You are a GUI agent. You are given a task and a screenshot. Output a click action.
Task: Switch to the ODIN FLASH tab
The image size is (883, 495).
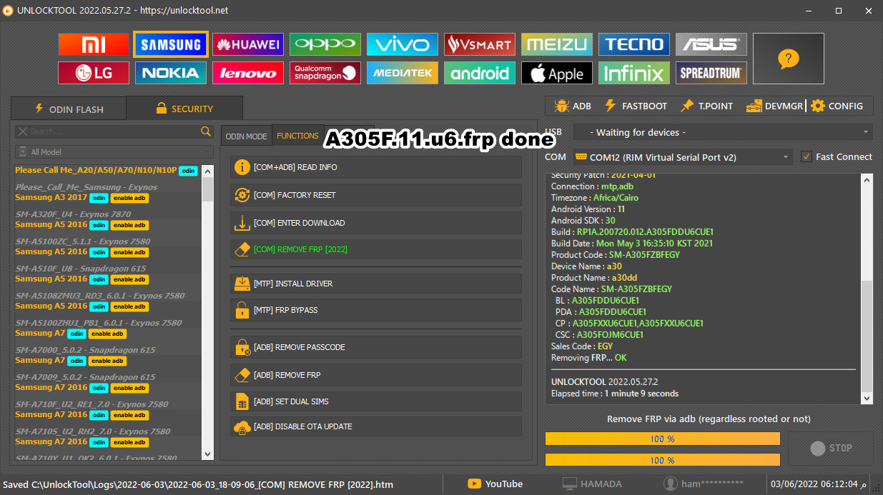(69, 109)
